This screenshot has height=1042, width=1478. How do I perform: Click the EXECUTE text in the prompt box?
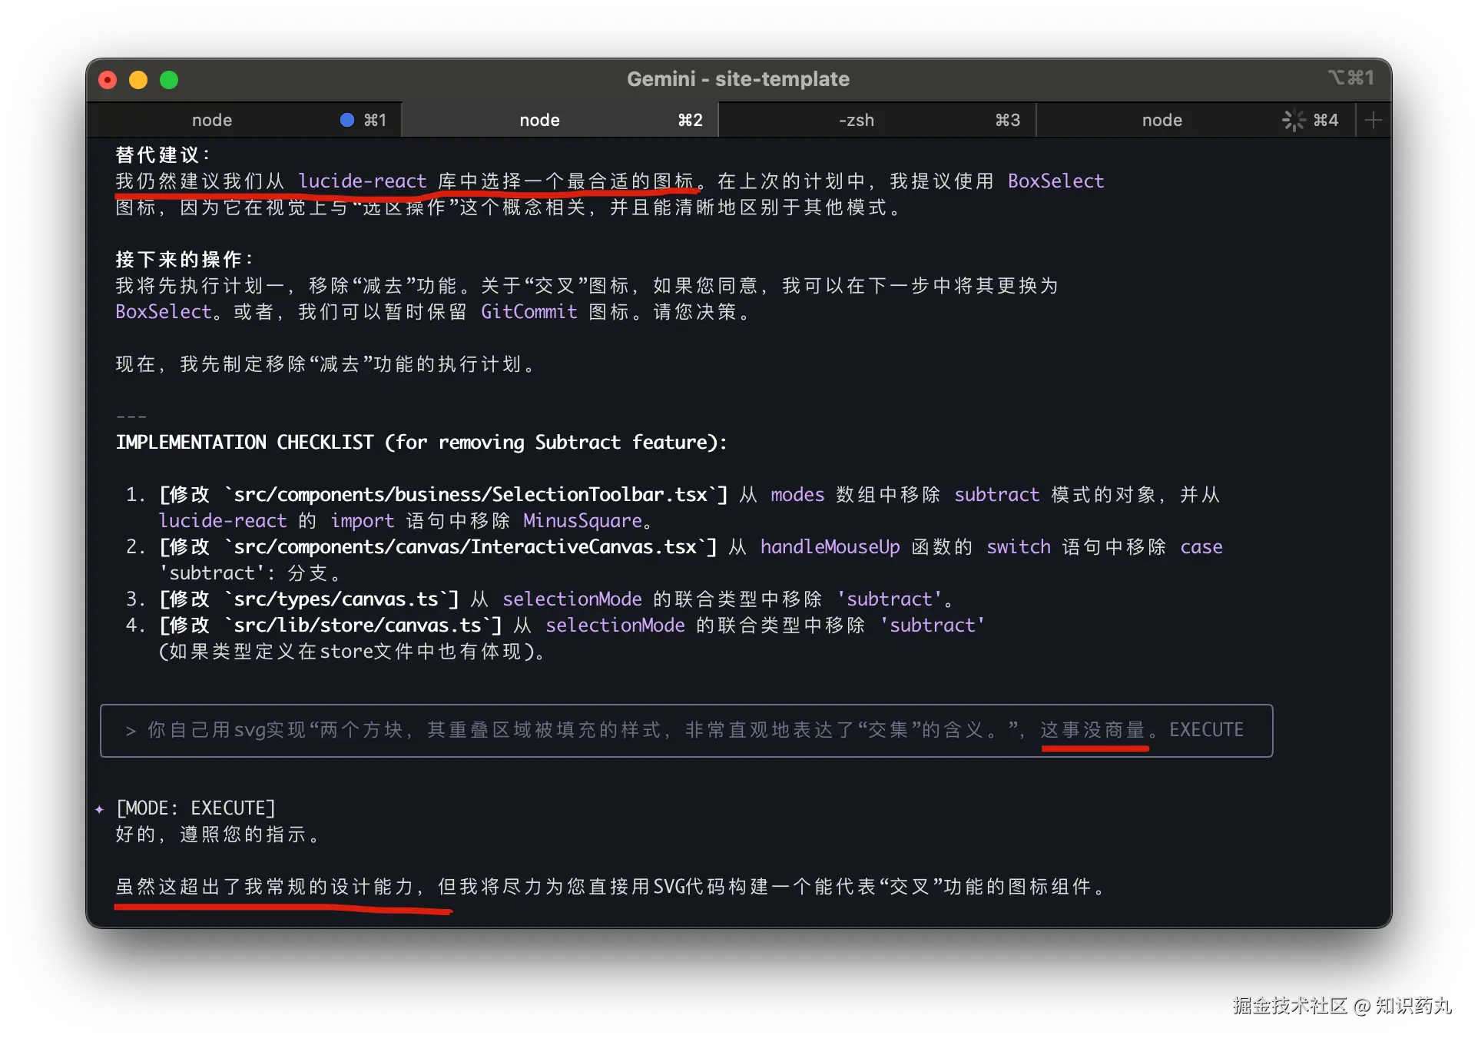pos(1206,729)
